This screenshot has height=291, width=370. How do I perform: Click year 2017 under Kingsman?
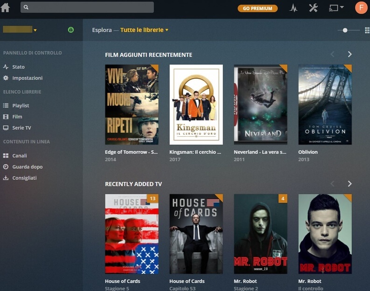click(175, 159)
